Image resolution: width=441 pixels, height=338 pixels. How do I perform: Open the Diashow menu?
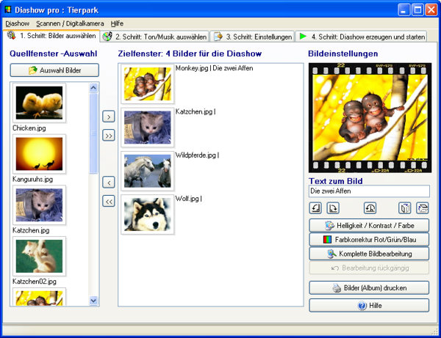click(17, 23)
